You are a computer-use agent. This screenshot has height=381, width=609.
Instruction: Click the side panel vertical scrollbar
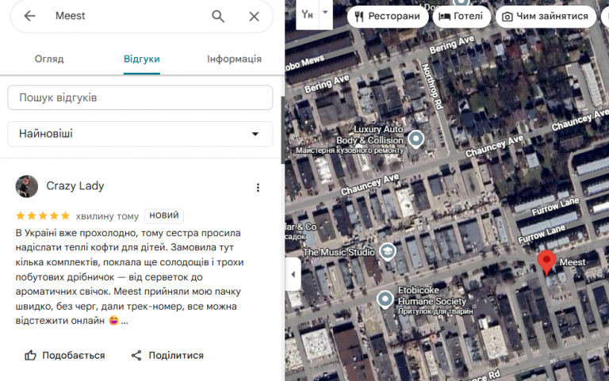283,130
